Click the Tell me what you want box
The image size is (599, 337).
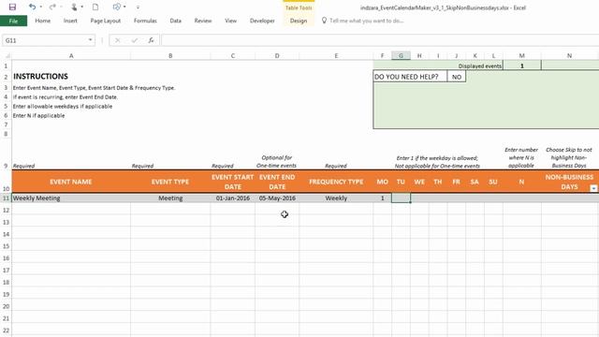pos(366,21)
